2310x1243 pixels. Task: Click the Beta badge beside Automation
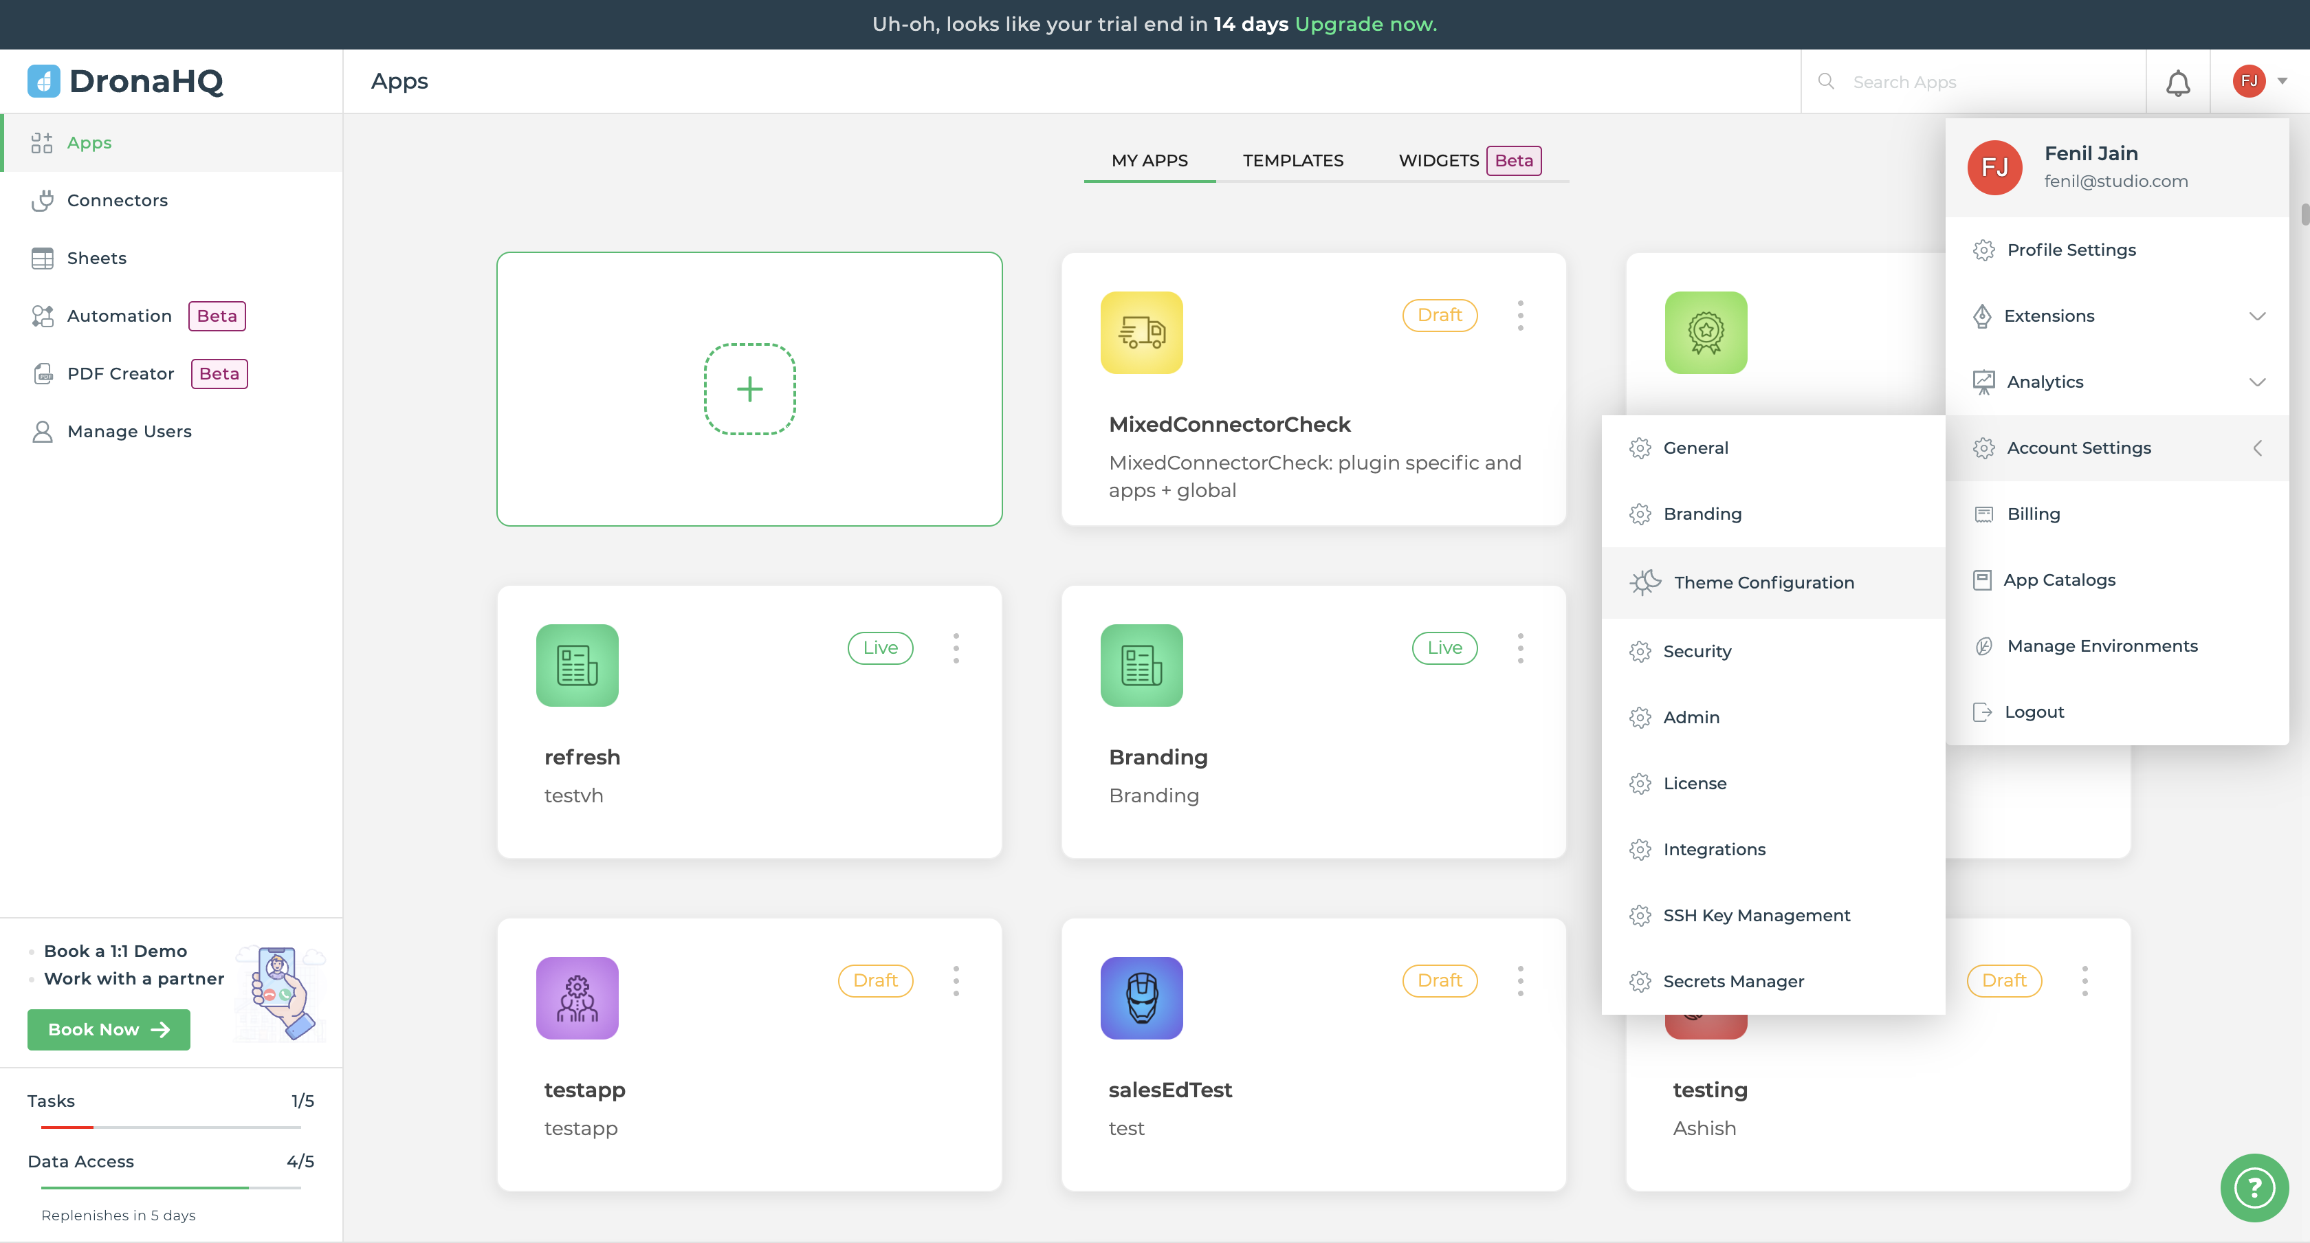point(217,316)
